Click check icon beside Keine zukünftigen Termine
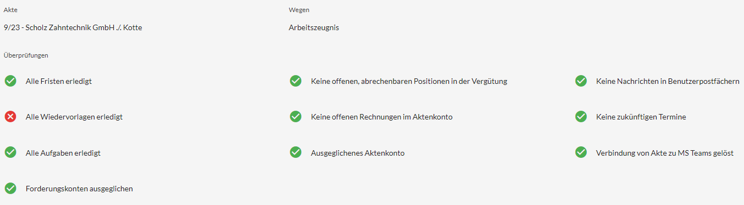 point(581,117)
